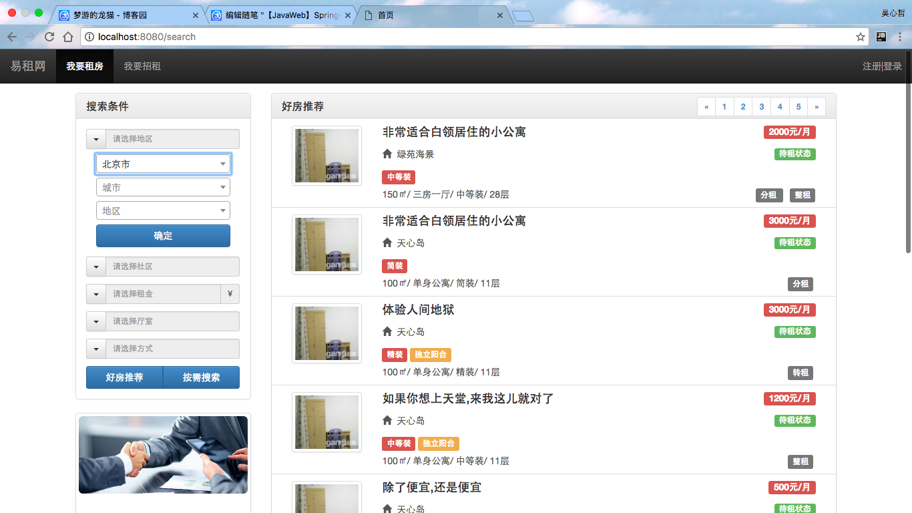Open the thumbnail of the 1200元/月 listing
This screenshot has width=912, height=513.
[327, 422]
